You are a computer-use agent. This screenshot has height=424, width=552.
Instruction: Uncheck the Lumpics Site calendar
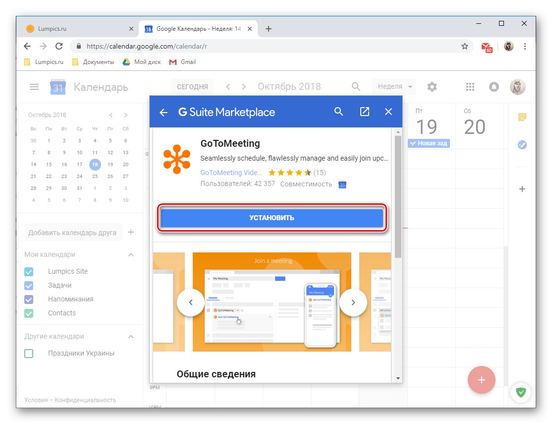(x=28, y=271)
